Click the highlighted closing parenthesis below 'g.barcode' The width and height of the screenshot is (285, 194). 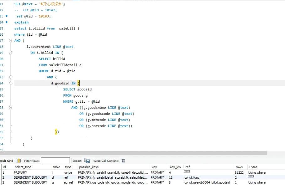tap(56, 132)
